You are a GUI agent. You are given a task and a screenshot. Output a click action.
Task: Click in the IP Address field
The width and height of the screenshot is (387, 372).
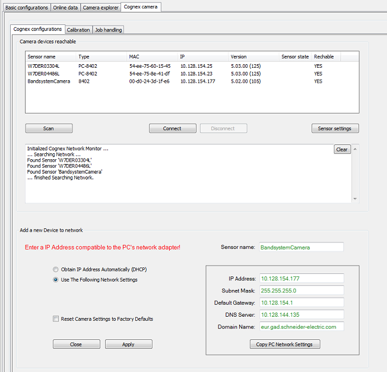tap(301, 278)
